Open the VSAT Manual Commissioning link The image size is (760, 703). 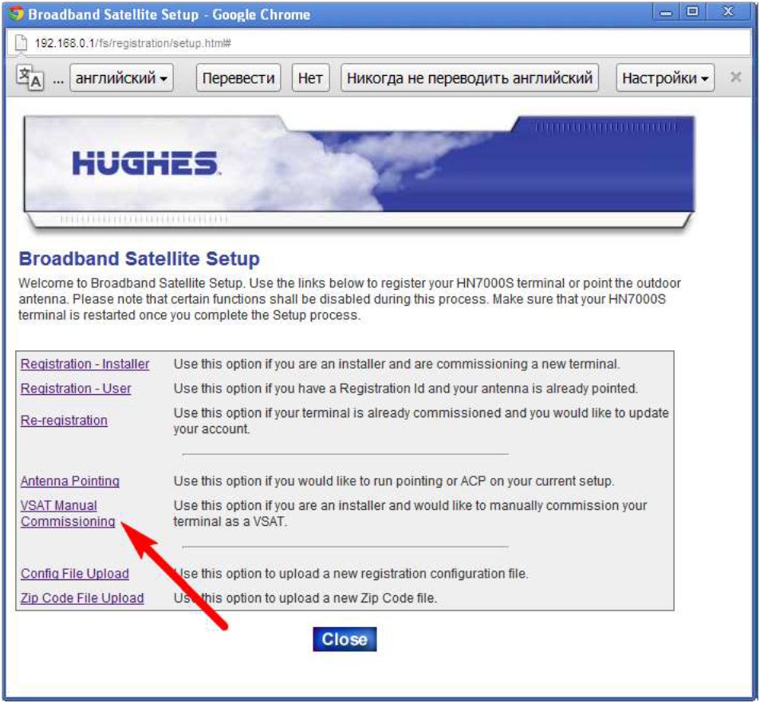point(68,513)
